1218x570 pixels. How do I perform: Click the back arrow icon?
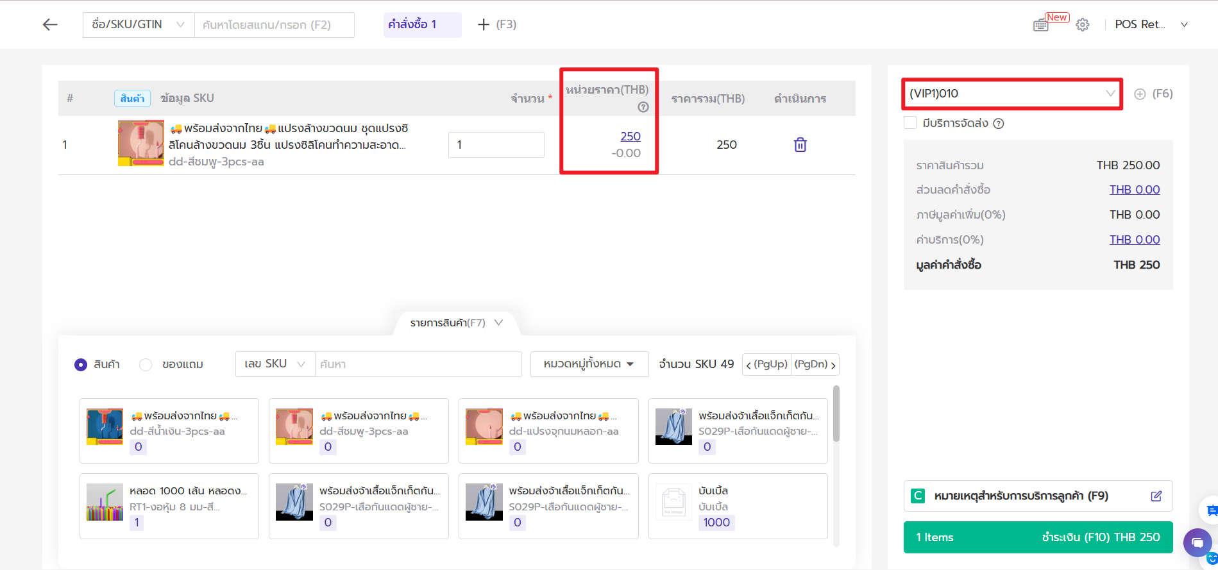50,24
